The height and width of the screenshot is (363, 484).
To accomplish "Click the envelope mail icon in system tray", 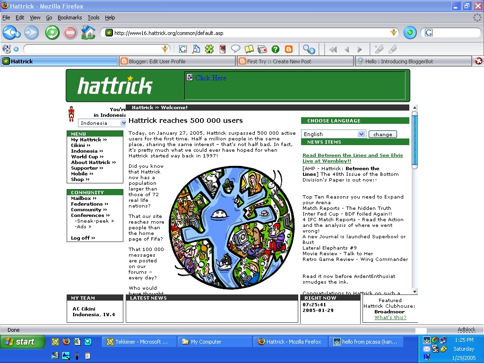I will point(426,349).
